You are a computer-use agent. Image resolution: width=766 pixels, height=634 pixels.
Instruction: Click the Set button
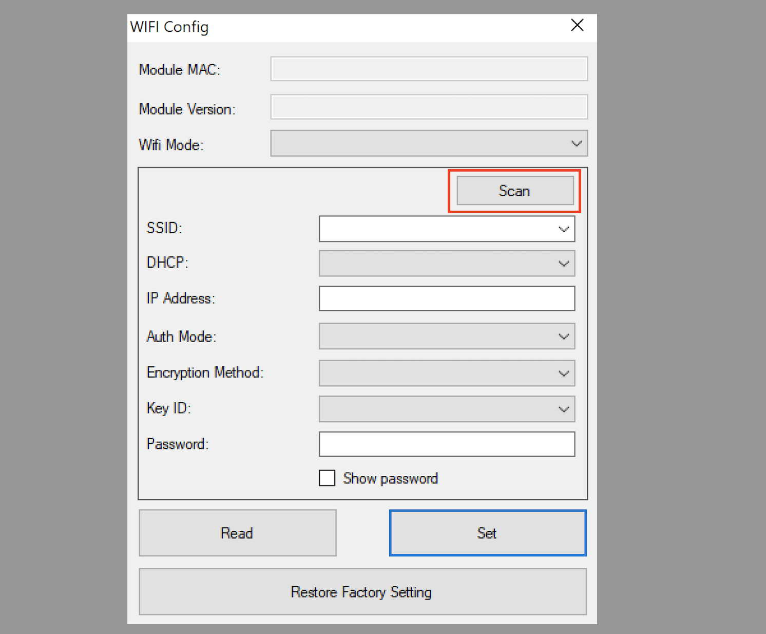(x=487, y=533)
